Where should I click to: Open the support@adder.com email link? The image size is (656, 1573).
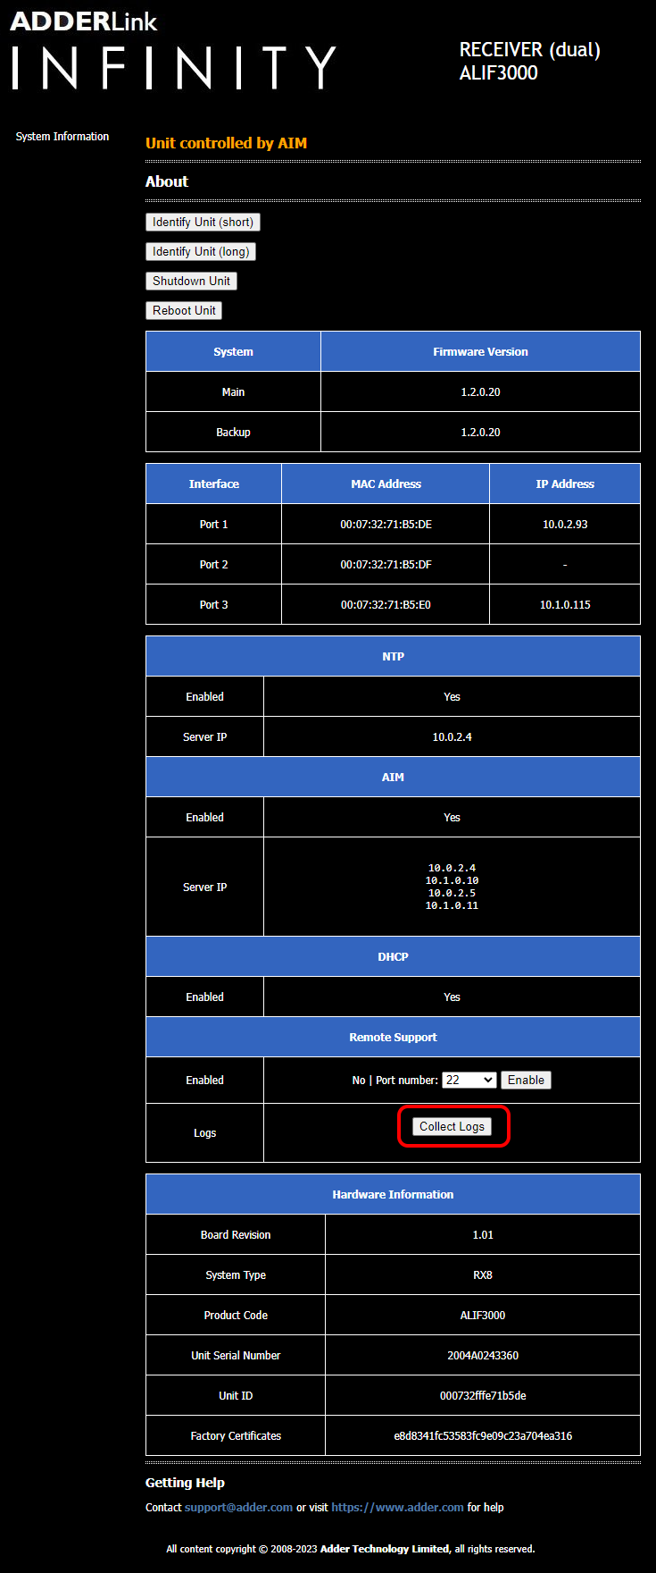pyautogui.click(x=238, y=1507)
